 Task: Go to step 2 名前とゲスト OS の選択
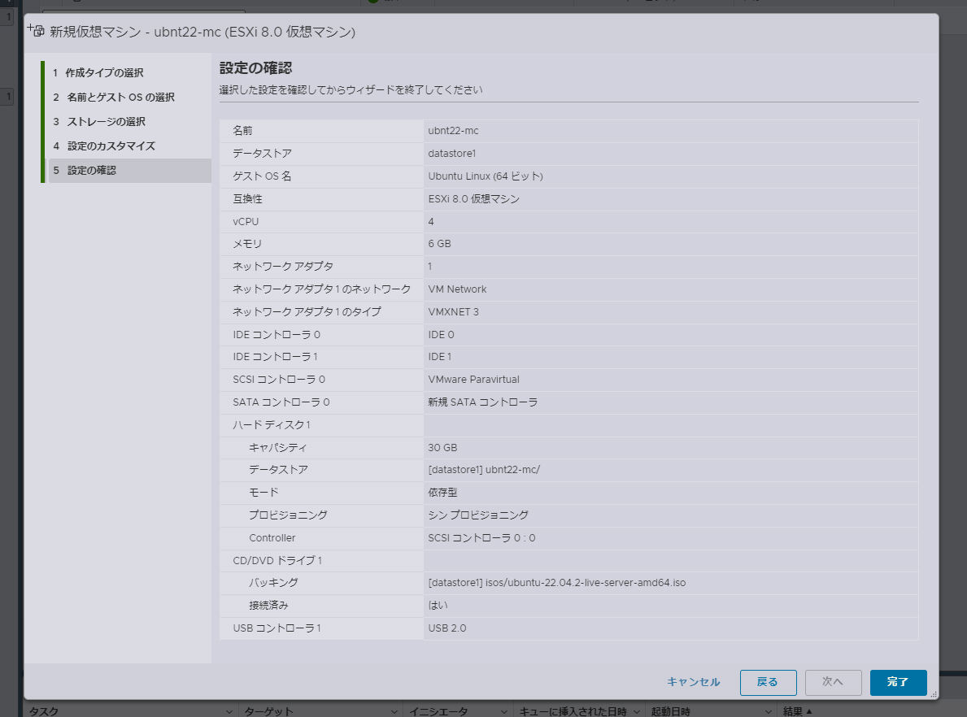pos(114,98)
